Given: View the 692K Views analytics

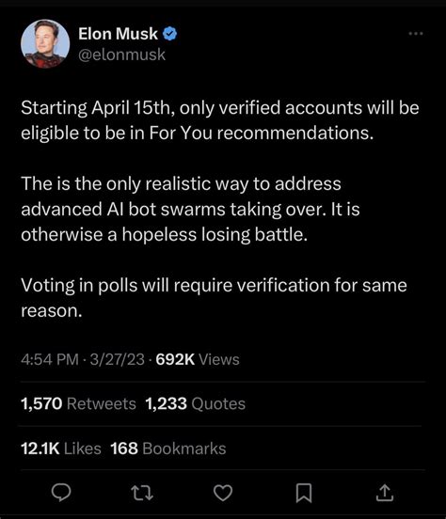Looking at the screenshot, I should (198, 359).
